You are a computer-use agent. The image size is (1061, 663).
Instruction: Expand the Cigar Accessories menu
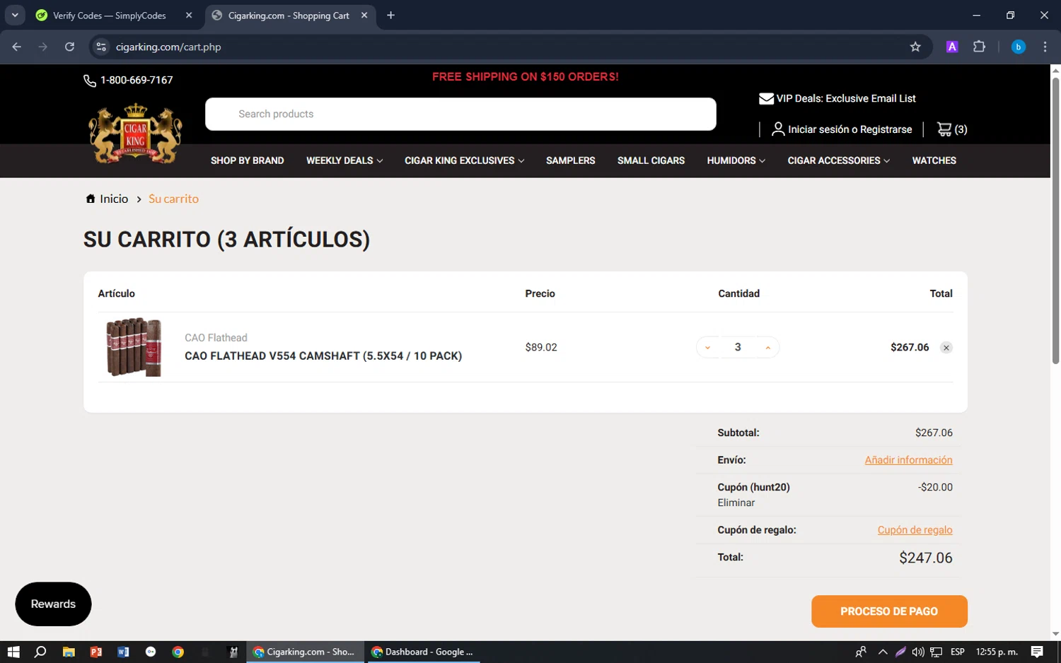pyautogui.click(x=838, y=160)
